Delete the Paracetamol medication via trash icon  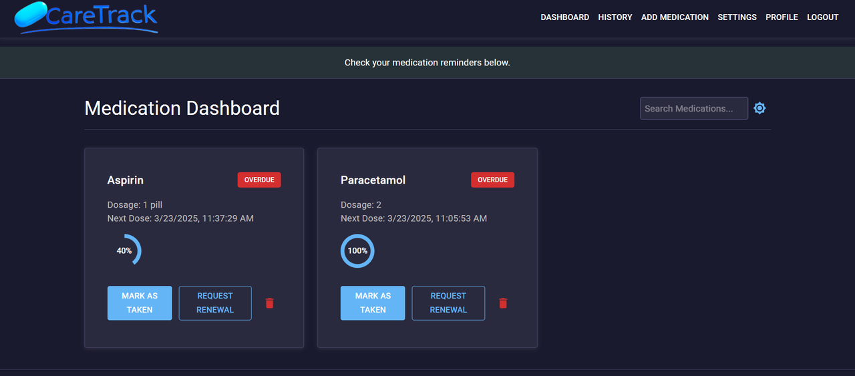pos(503,303)
